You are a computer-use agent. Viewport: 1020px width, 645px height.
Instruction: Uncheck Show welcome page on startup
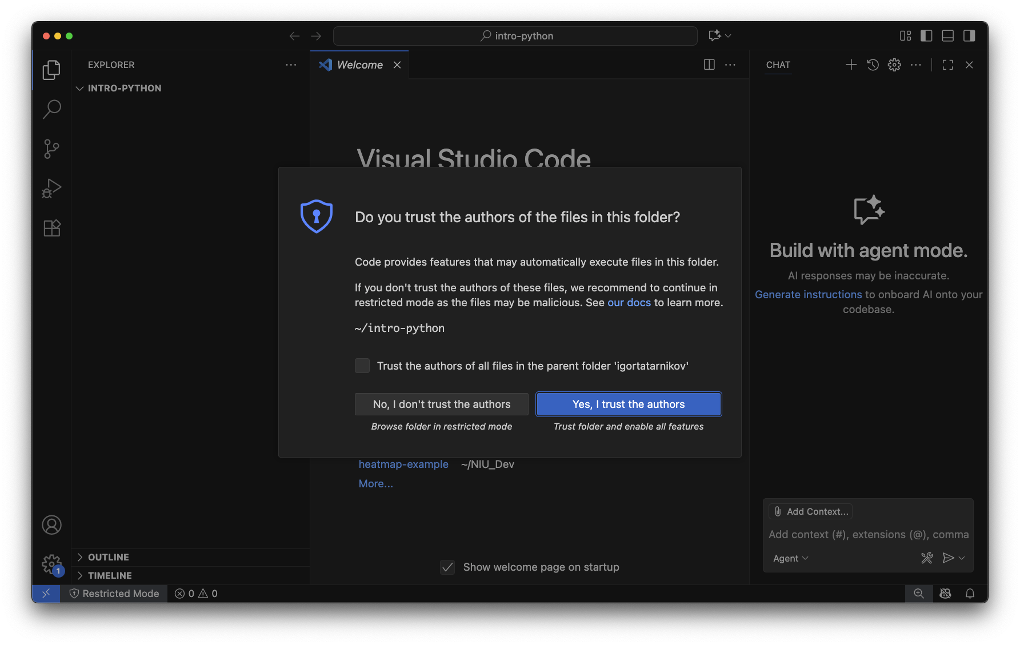[448, 567]
